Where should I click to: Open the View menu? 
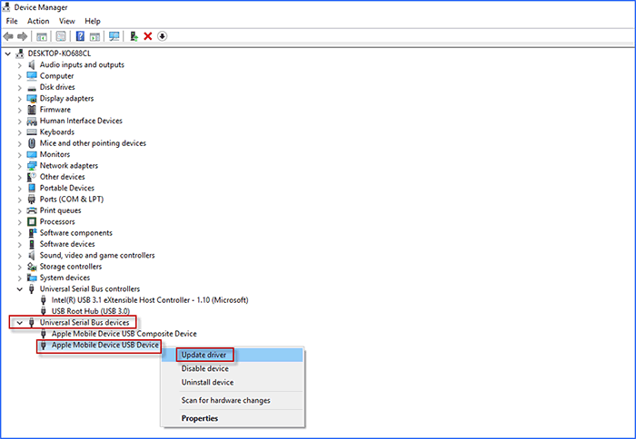67,21
